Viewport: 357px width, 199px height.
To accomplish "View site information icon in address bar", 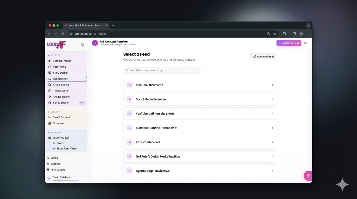I will [x=71, y=34].
